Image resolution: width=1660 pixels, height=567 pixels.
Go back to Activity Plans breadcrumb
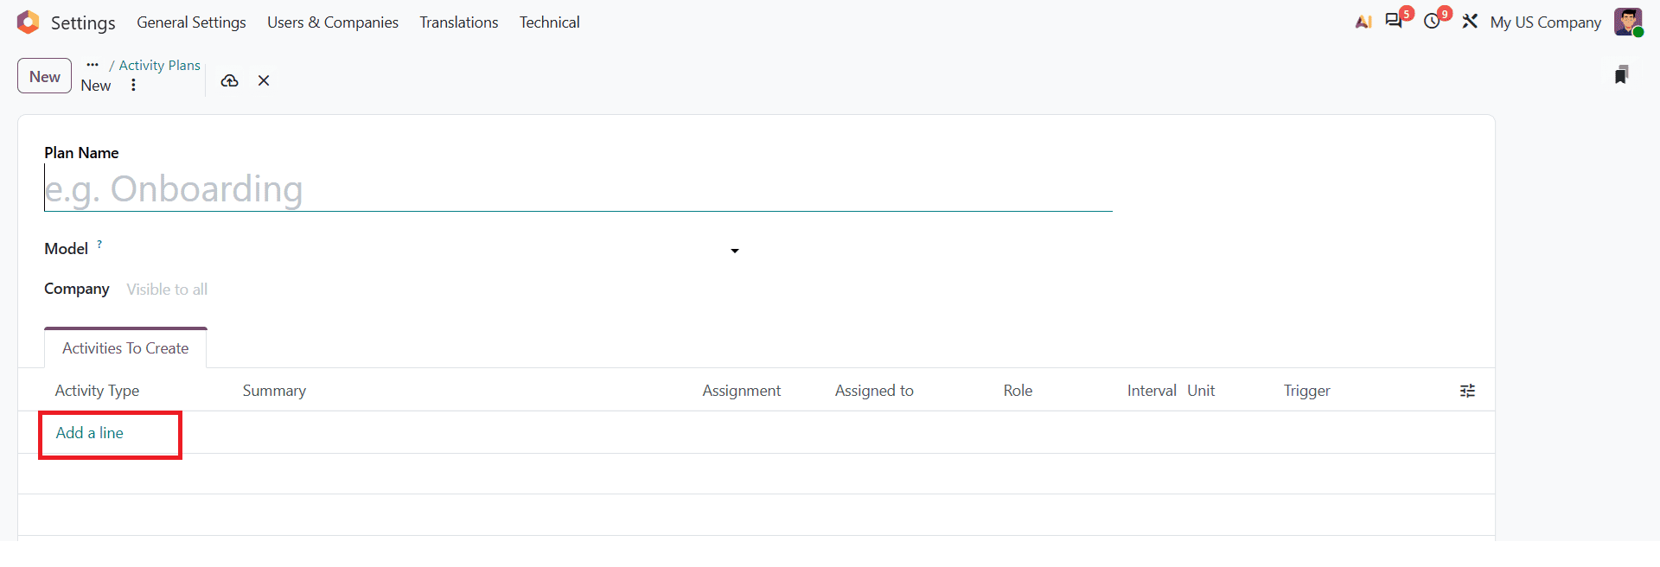(x=160, y=66)
